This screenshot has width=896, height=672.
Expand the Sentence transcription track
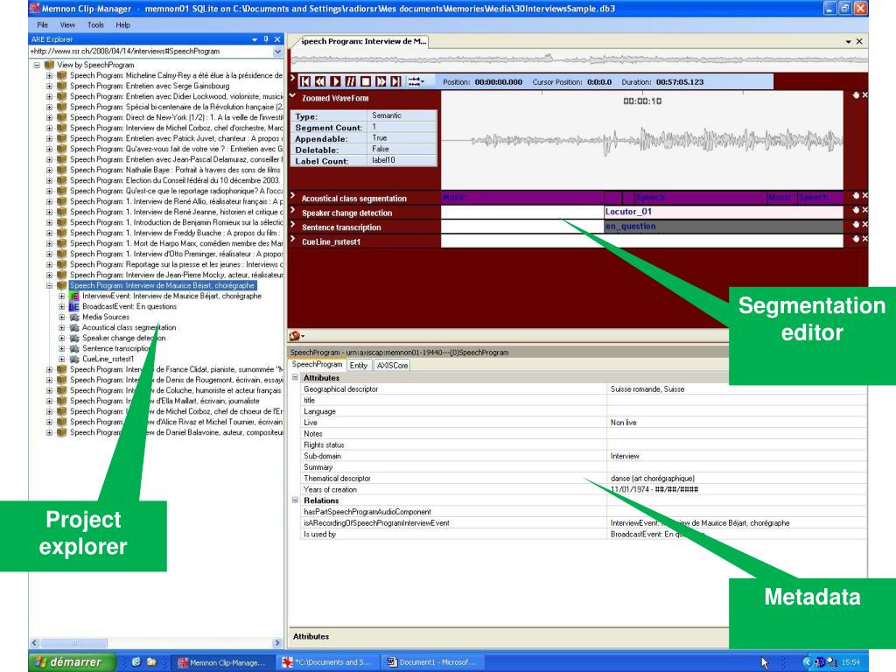pyautogui.click(x=292, y=225)
